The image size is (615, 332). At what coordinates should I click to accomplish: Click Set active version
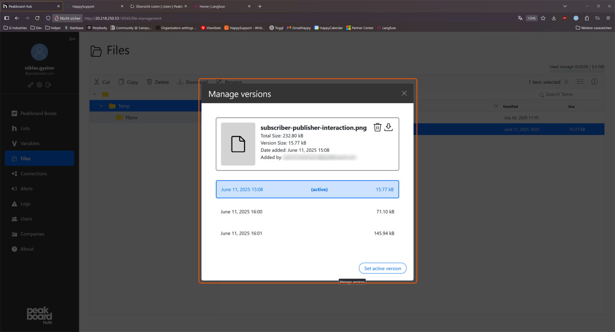point(382,268)
